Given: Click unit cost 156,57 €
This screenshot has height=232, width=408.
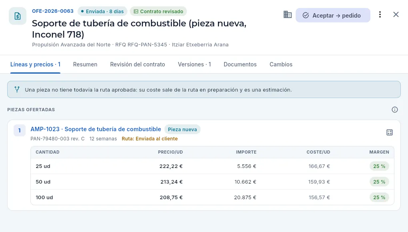Looking at the screenshot, I should (x=319, y=198).
